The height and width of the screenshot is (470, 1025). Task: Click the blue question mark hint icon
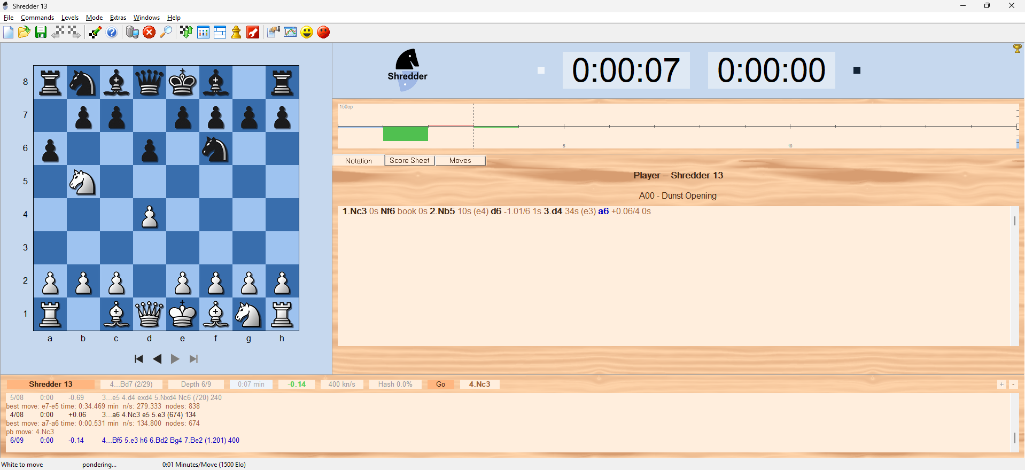(112, 33)
